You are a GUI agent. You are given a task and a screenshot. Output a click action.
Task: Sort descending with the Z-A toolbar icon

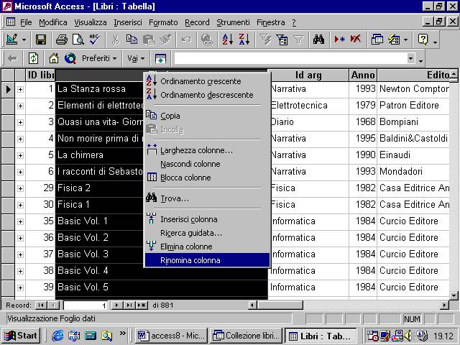click(x=244, y=40)
